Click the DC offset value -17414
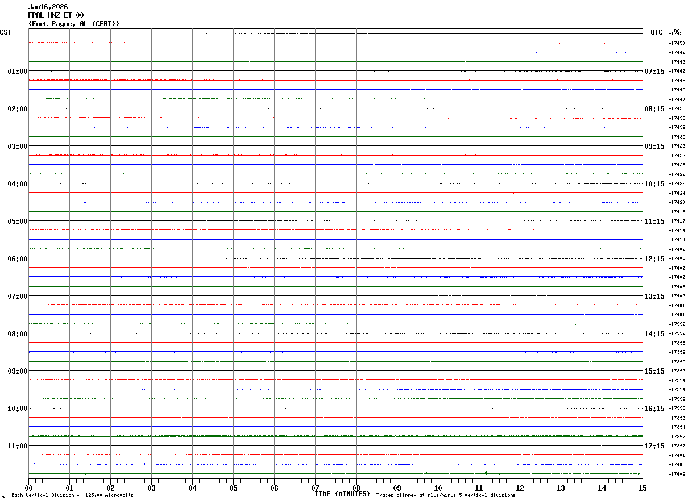Screen dimensions: 688x503 point(677,230)
